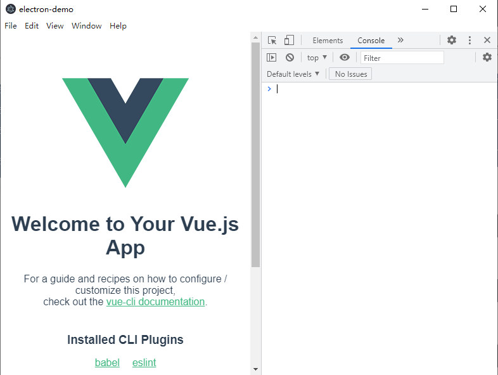Open the eslint plugin link
498x375 pixels.
pos(144,362)
